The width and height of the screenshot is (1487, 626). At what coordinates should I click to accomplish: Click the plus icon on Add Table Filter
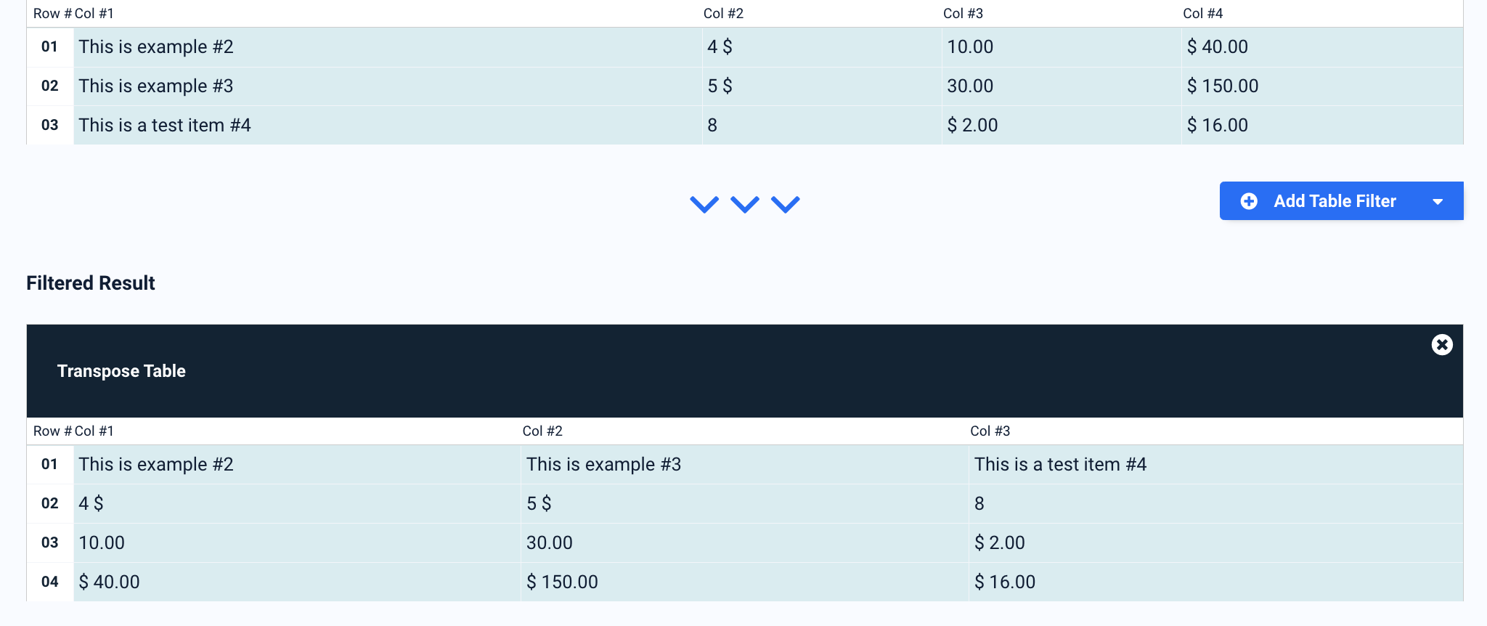click(1249, 201)
